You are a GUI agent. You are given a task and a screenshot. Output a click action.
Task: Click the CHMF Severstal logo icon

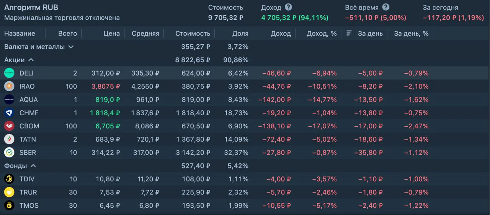tap(9, 113)
